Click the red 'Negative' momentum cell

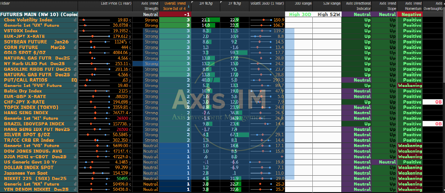(x=410, y=14)
